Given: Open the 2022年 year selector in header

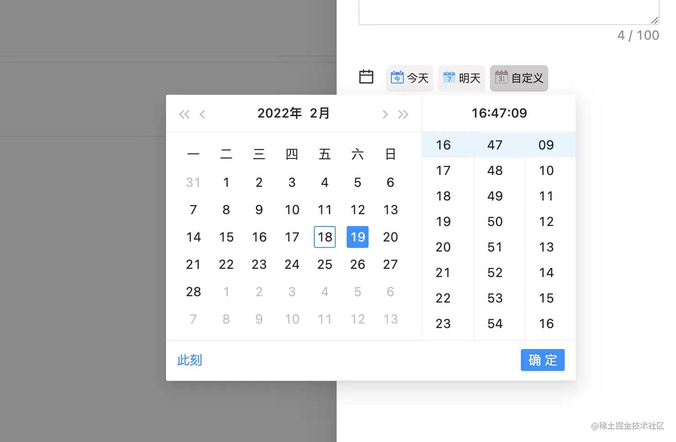Looking at the screenshot, I should coord(280,113).
